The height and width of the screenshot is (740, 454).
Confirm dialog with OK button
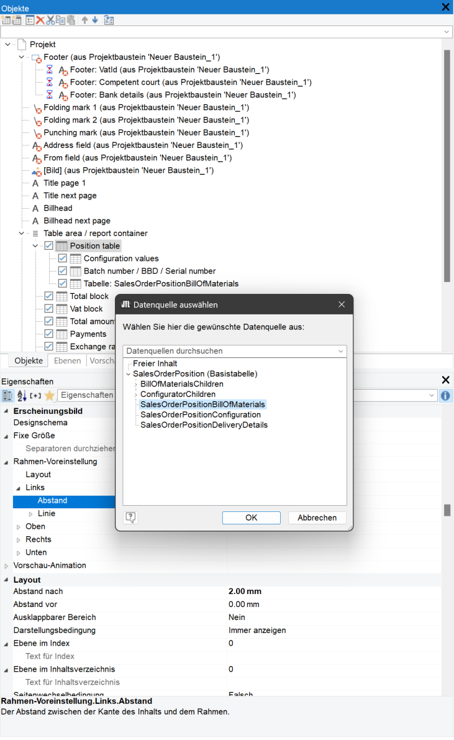tap(252, 518)
